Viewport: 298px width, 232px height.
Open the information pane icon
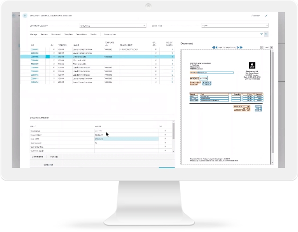click(x=266, y=34)
